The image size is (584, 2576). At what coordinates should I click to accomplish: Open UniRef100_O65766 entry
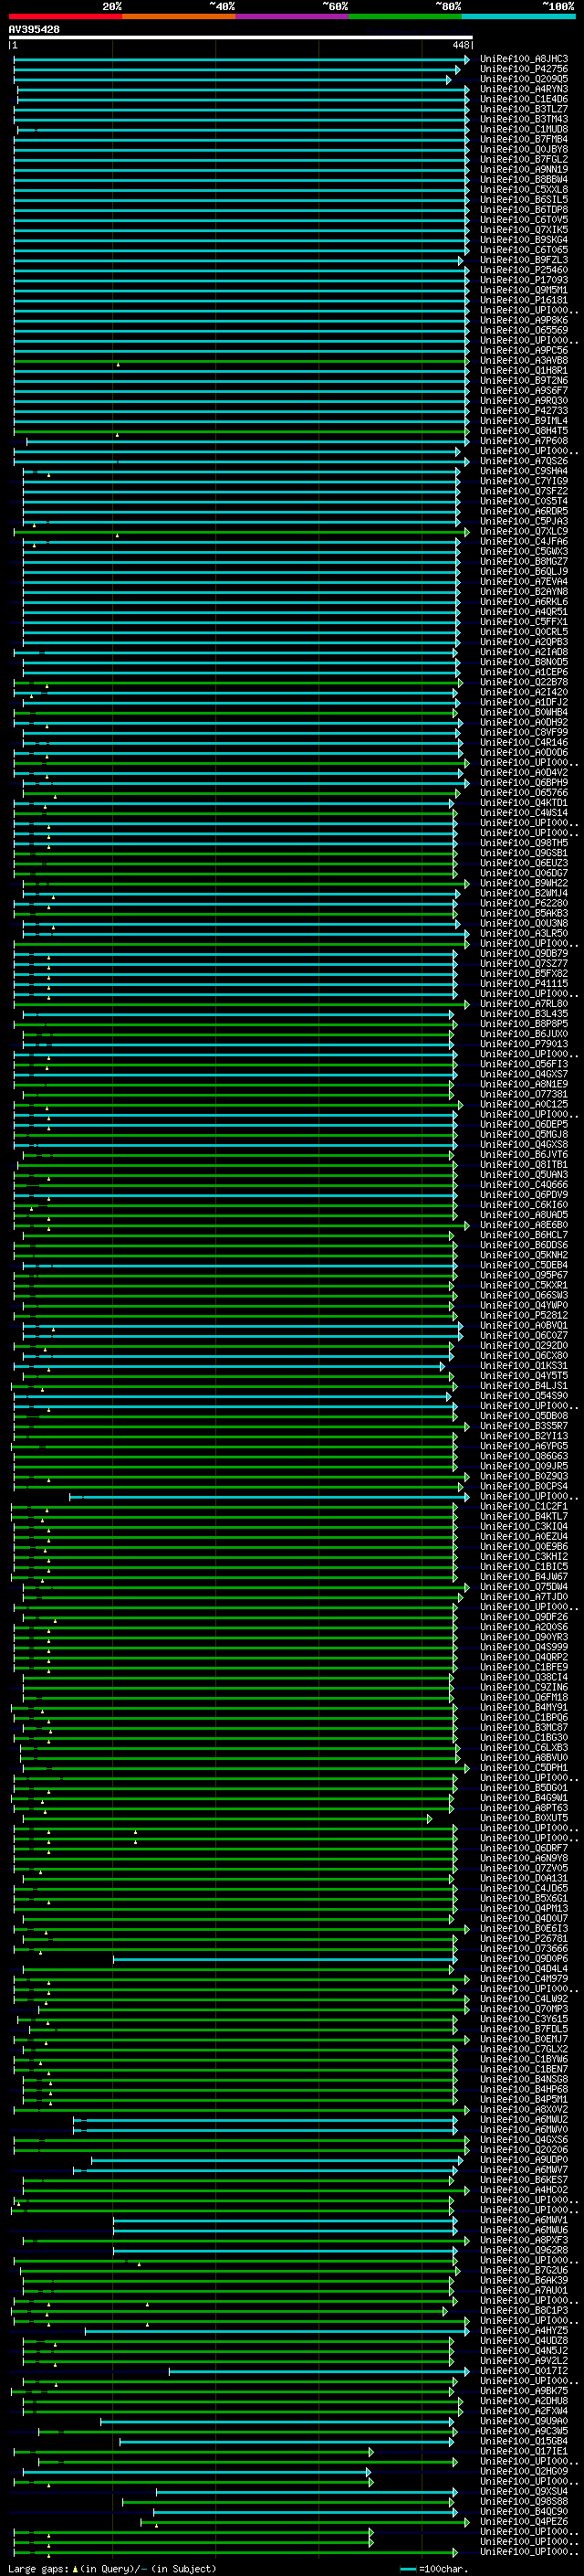(x=524, y=793)
